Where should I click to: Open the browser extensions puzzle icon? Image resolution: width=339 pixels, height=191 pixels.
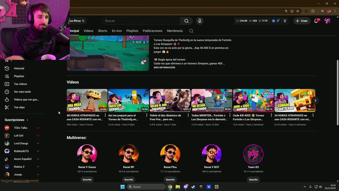pyautogui.click(x=313, y=11)
